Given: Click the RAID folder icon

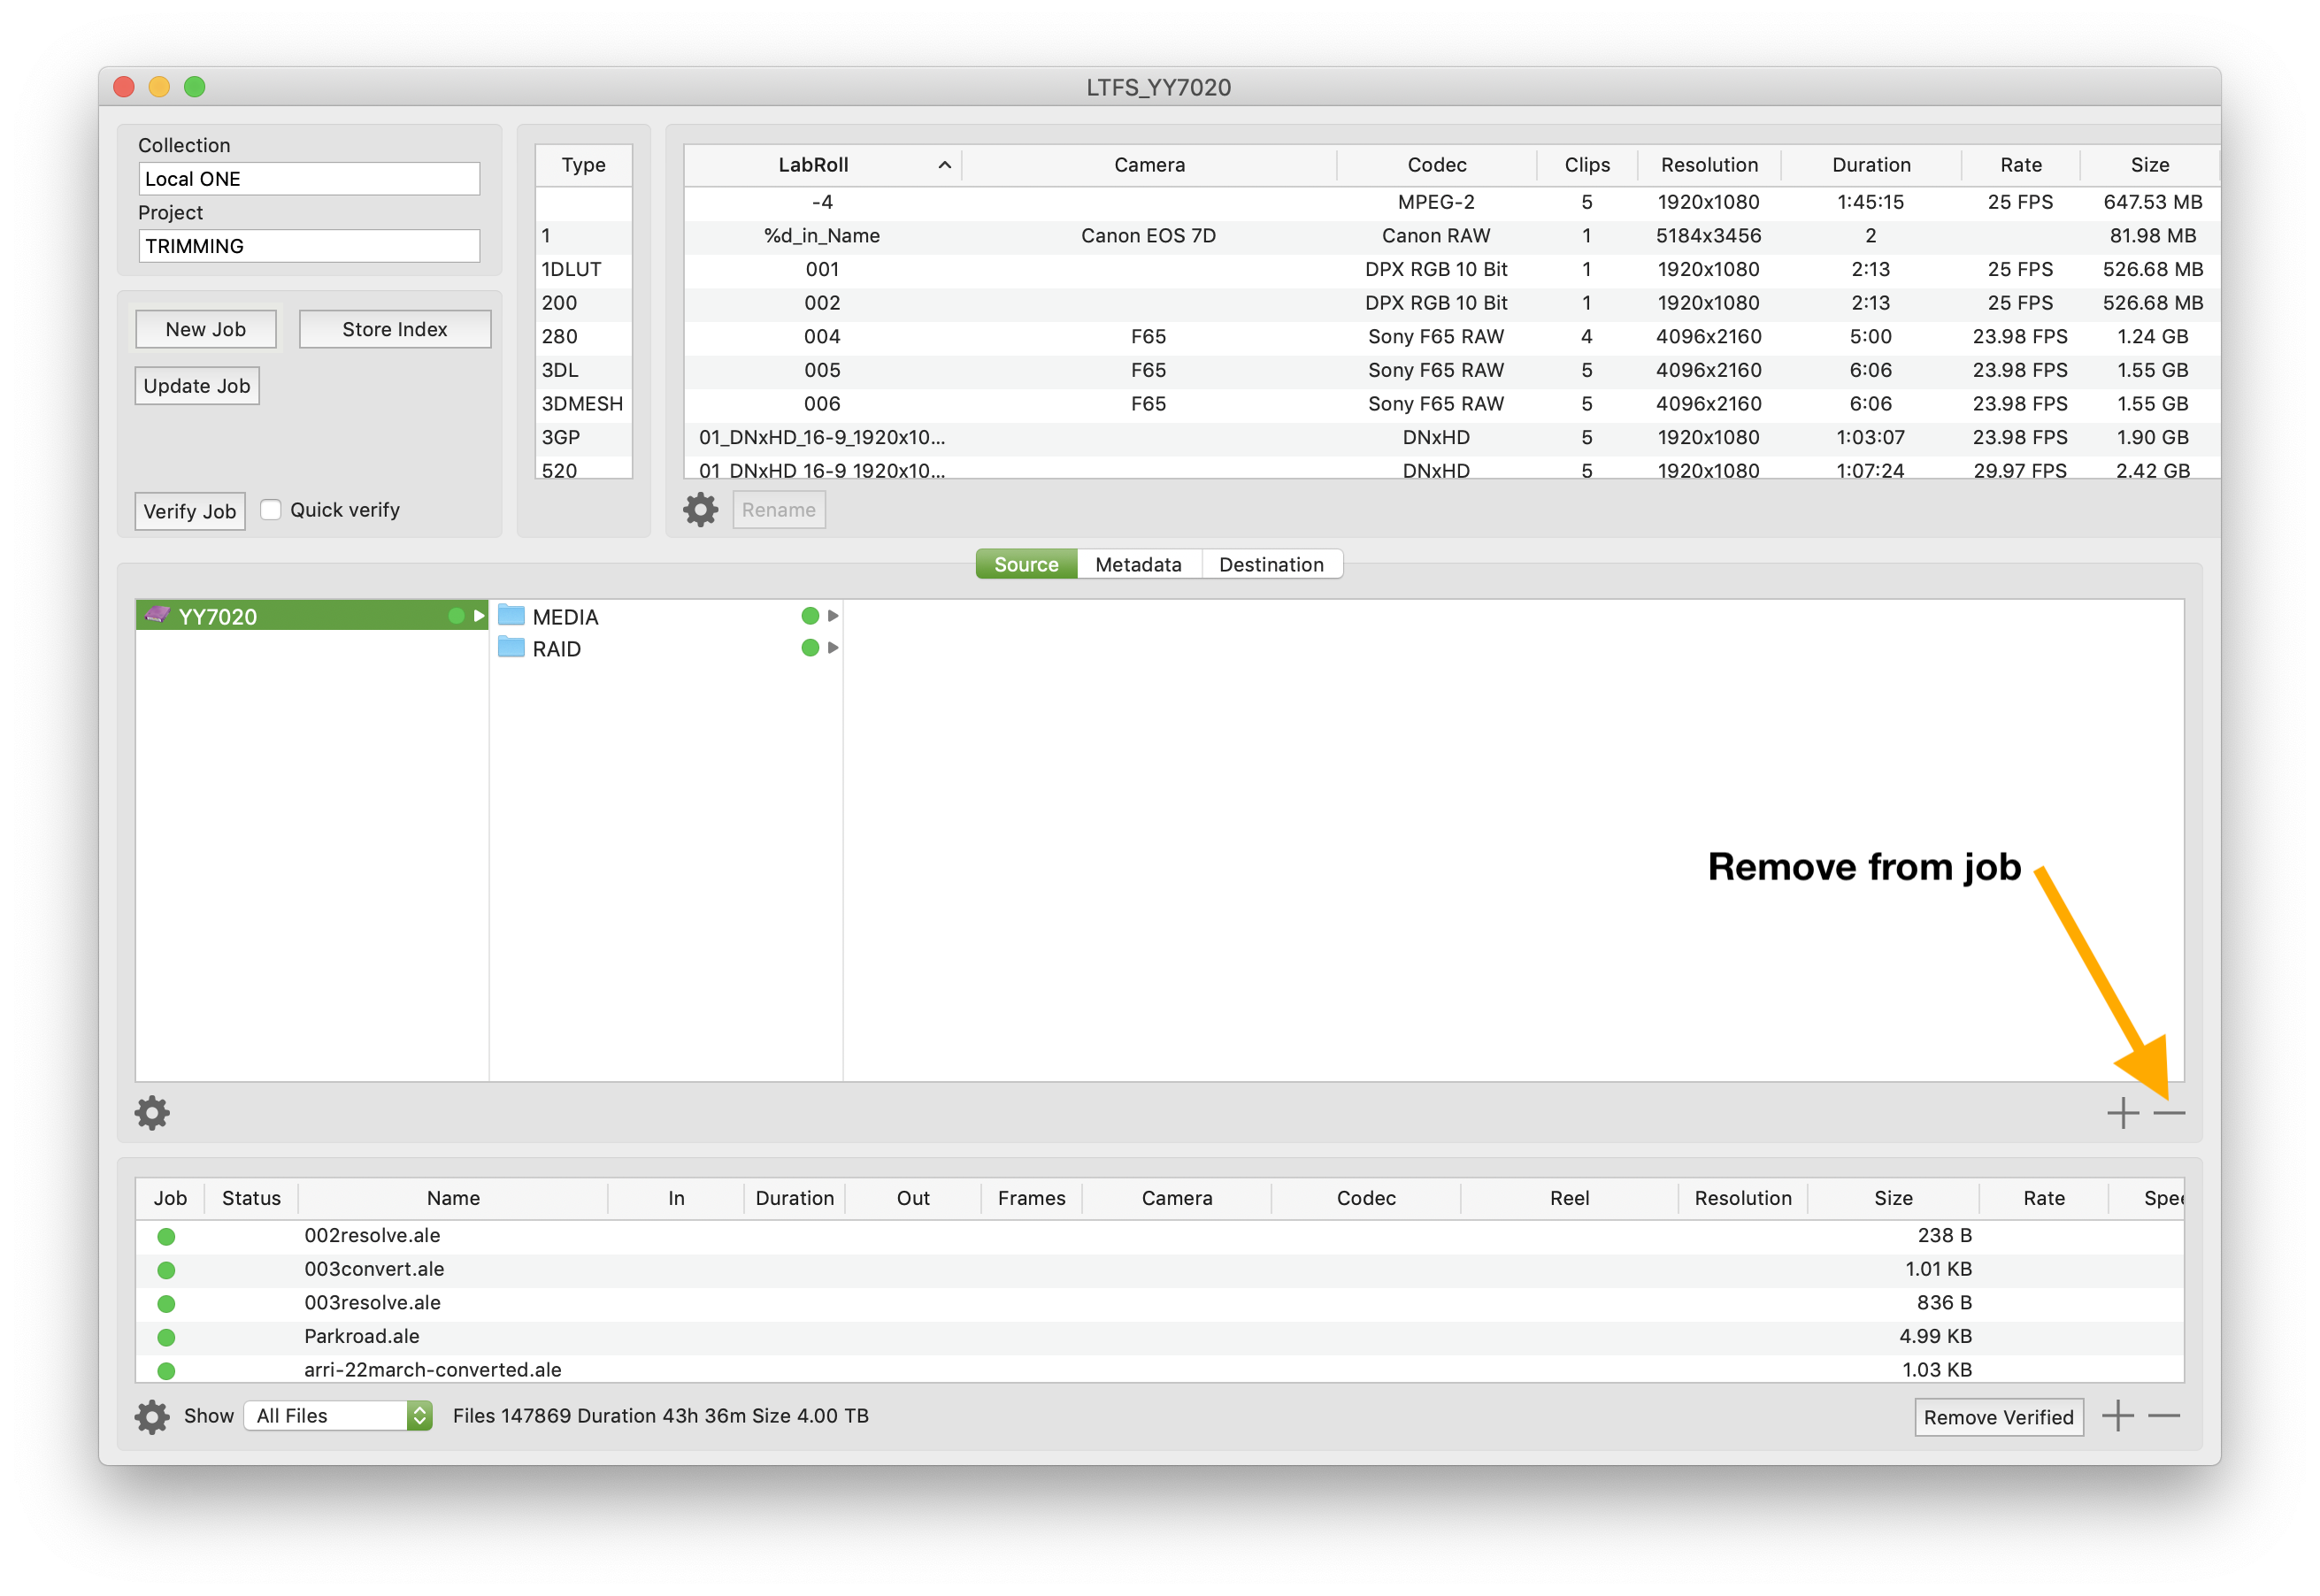Looking at the screenshot, I should pos(511,647).
